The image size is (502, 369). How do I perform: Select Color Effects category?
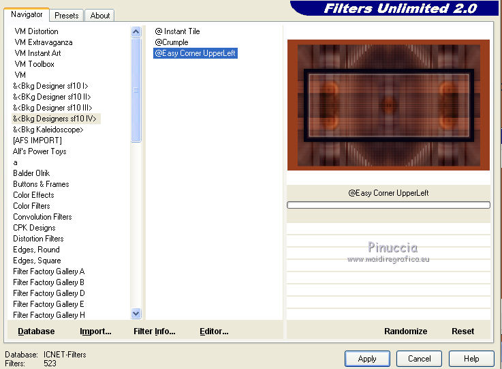coord(33,195)
